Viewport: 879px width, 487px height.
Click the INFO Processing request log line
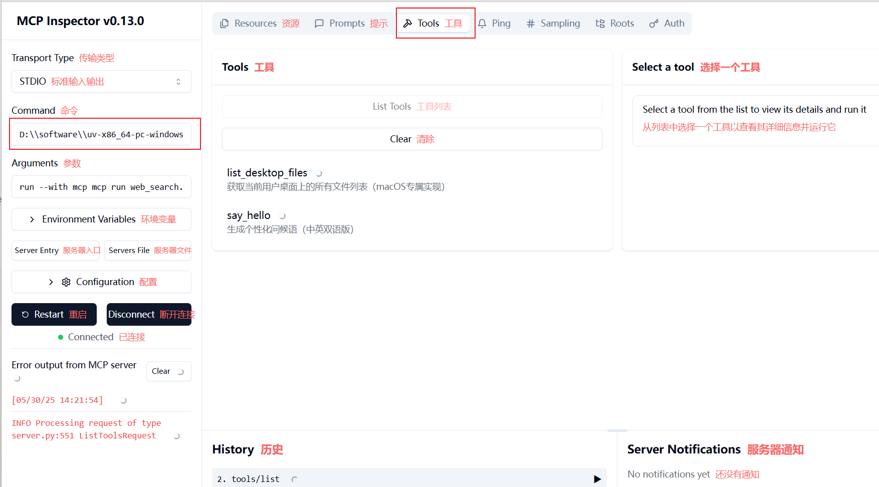86,423
